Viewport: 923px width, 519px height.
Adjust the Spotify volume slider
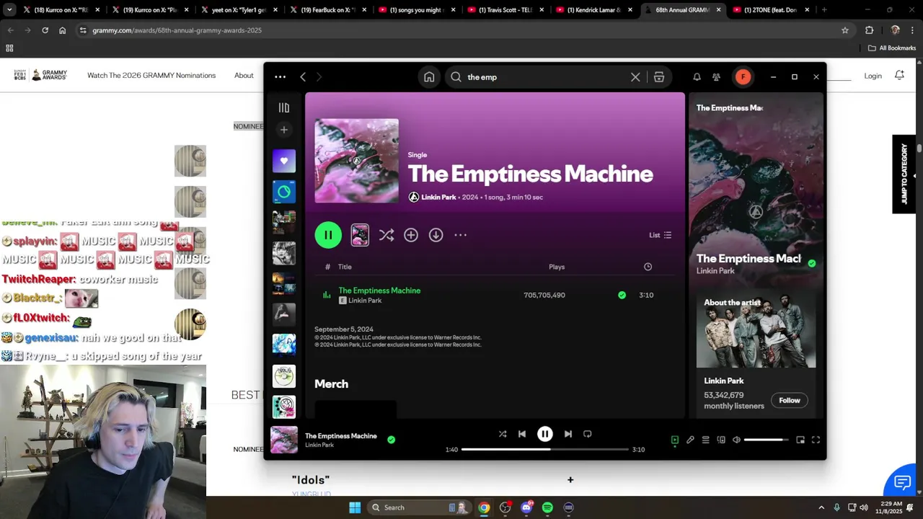tap(767, 440)
